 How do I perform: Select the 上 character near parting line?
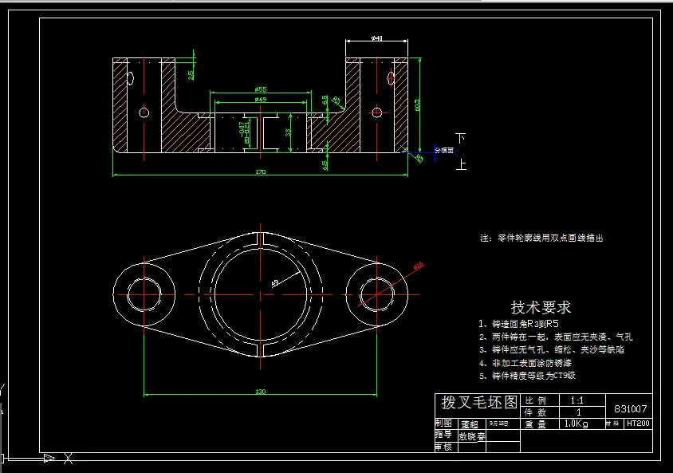[x=461, y=164]
